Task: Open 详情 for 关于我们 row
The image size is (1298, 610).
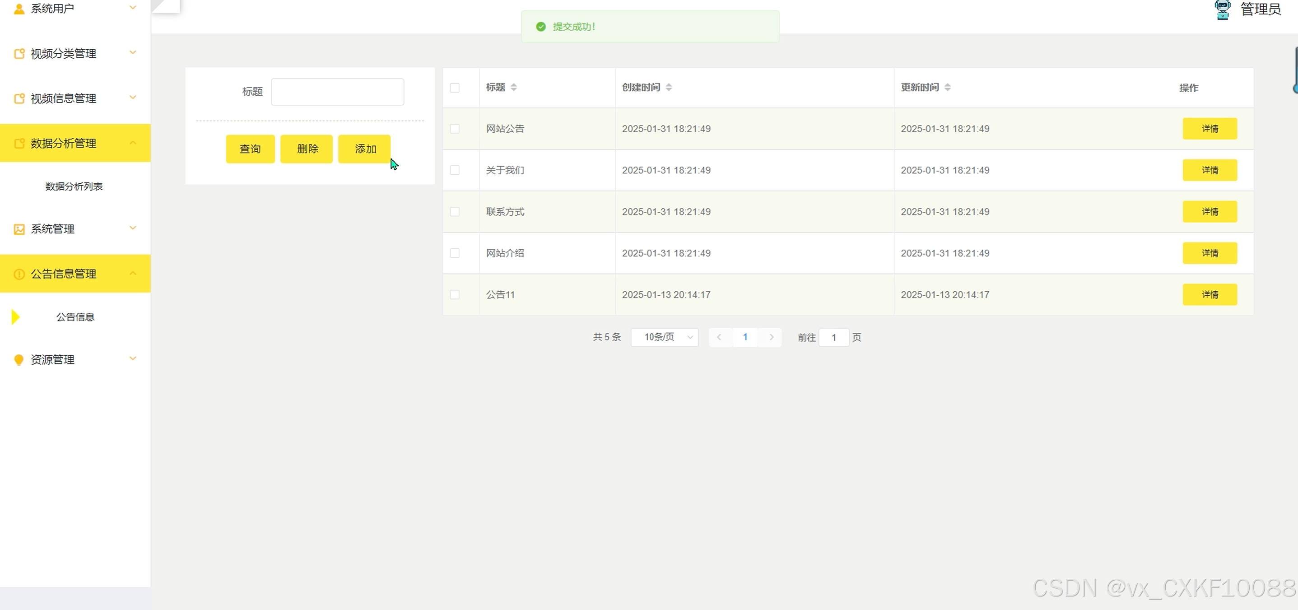Action: coord(1210,170)
